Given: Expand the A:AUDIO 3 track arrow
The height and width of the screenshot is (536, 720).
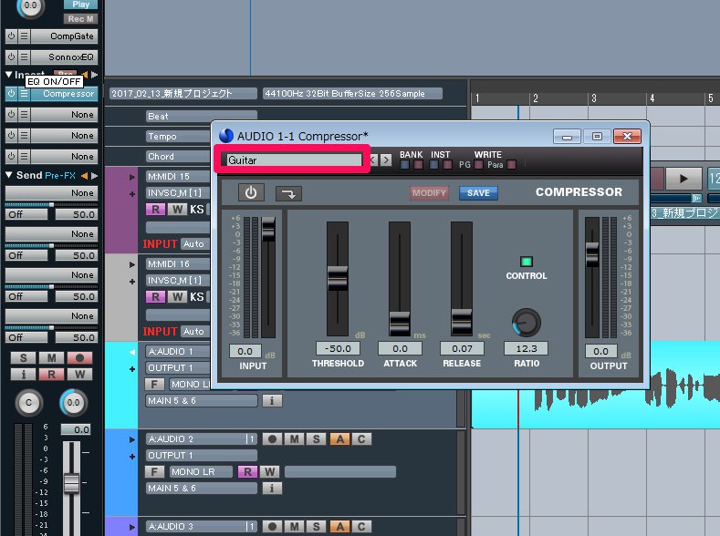Looking at the screenshot, I should pyautogui.click(x=132, y=527).
